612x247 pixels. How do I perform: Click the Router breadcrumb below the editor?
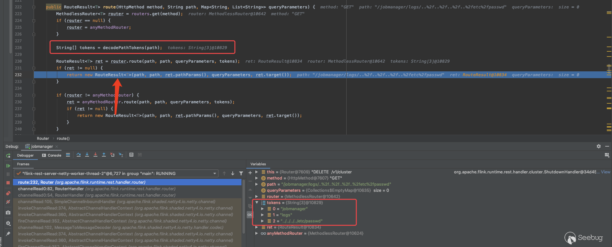(43, 139)
